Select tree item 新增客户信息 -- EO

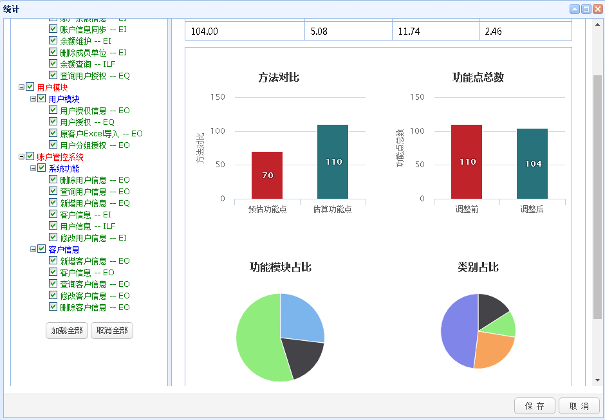click(95, 261)
